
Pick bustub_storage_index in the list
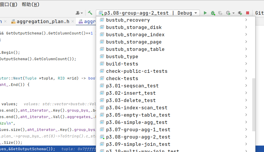135,34
